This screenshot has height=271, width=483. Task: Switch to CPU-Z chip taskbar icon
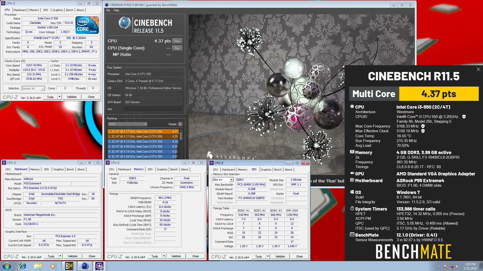click(x=100, y=266)
